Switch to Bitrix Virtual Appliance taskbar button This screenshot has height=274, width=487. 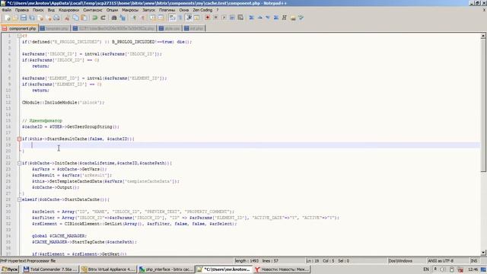[108, 269]
